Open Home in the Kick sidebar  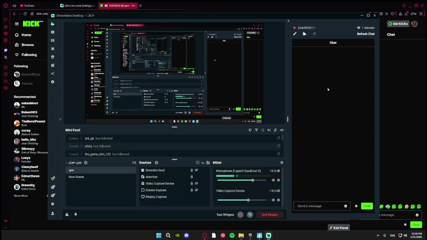[x=23, y=35]
